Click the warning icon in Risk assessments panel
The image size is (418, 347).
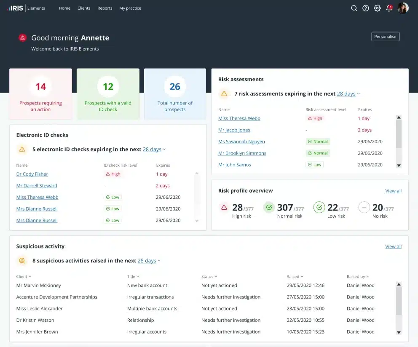(224, 93)
